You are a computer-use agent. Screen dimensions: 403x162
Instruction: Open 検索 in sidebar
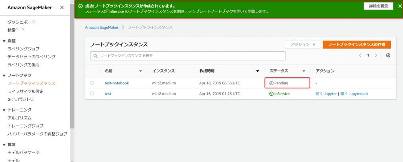[x=11, y=30]
